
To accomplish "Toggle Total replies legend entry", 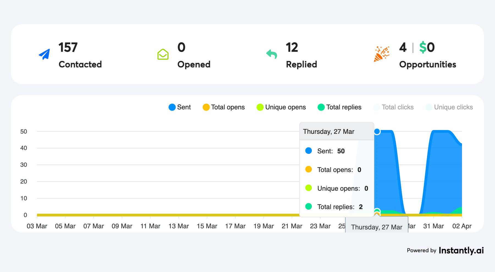I will (339, 107).
